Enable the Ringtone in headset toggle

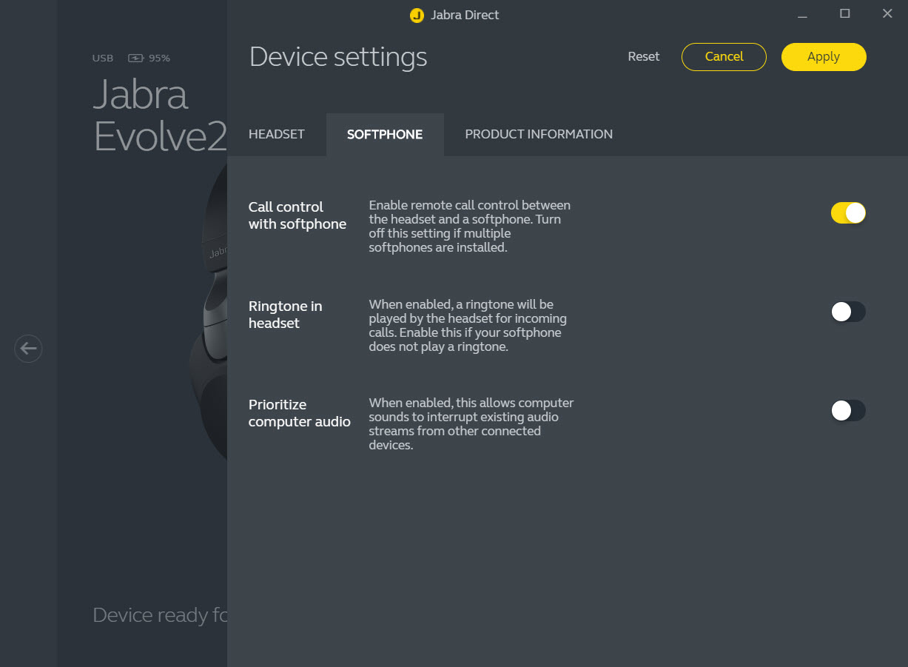(x=848, y=312)
